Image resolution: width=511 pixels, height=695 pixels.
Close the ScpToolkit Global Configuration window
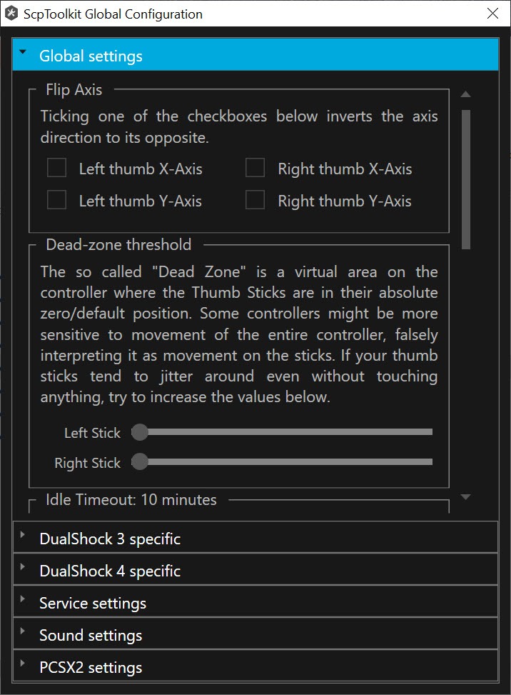tap(493, 14)
